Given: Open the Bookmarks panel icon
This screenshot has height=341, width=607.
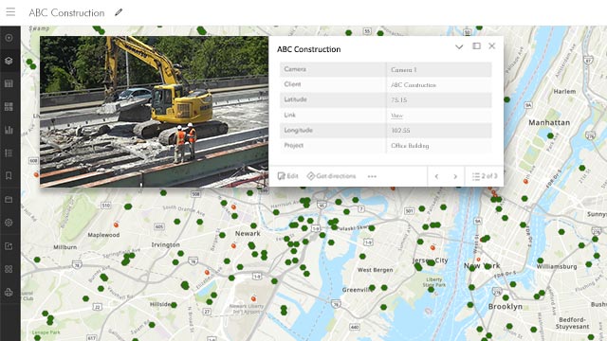Looking at the screenshot, I should pyautogui.click(x=9, y=176).
